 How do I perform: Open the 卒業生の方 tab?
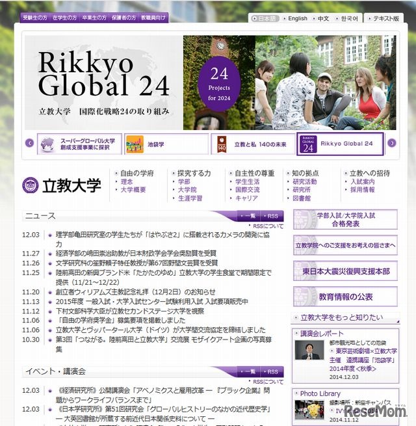pos(94,18)
